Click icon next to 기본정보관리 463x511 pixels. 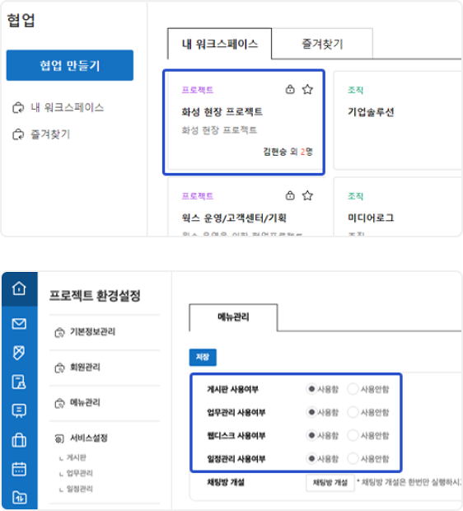pyautogui.click(x=59, y=332)
